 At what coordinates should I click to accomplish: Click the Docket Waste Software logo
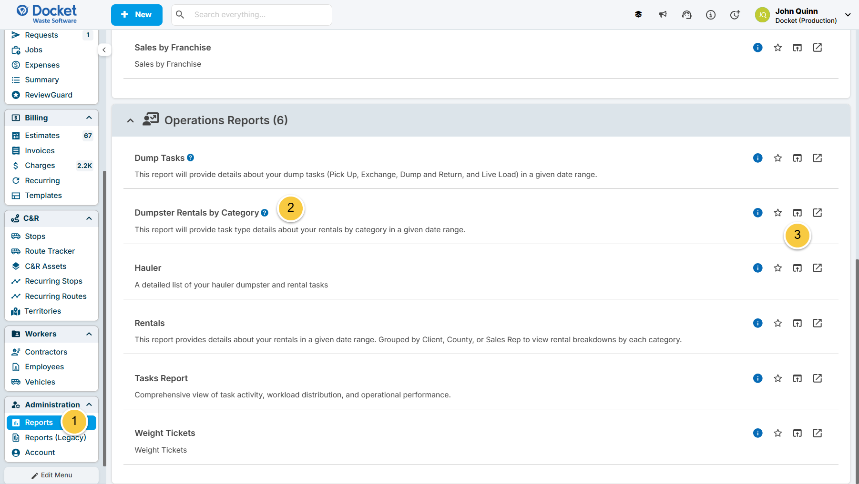tap(47, 14)
